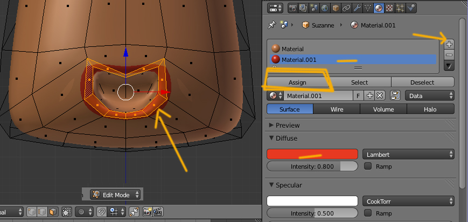Open the proportional editing dropdown

pos(84,212)
